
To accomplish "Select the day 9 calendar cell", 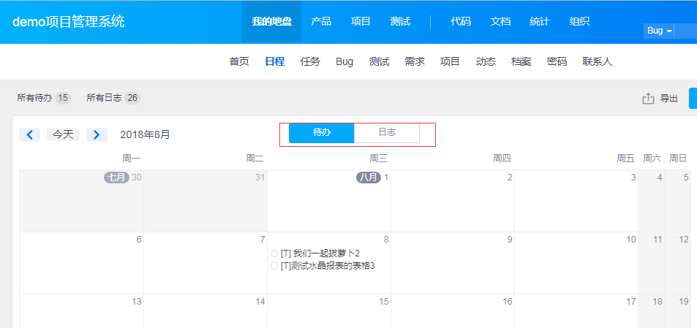I will point(453,263).
